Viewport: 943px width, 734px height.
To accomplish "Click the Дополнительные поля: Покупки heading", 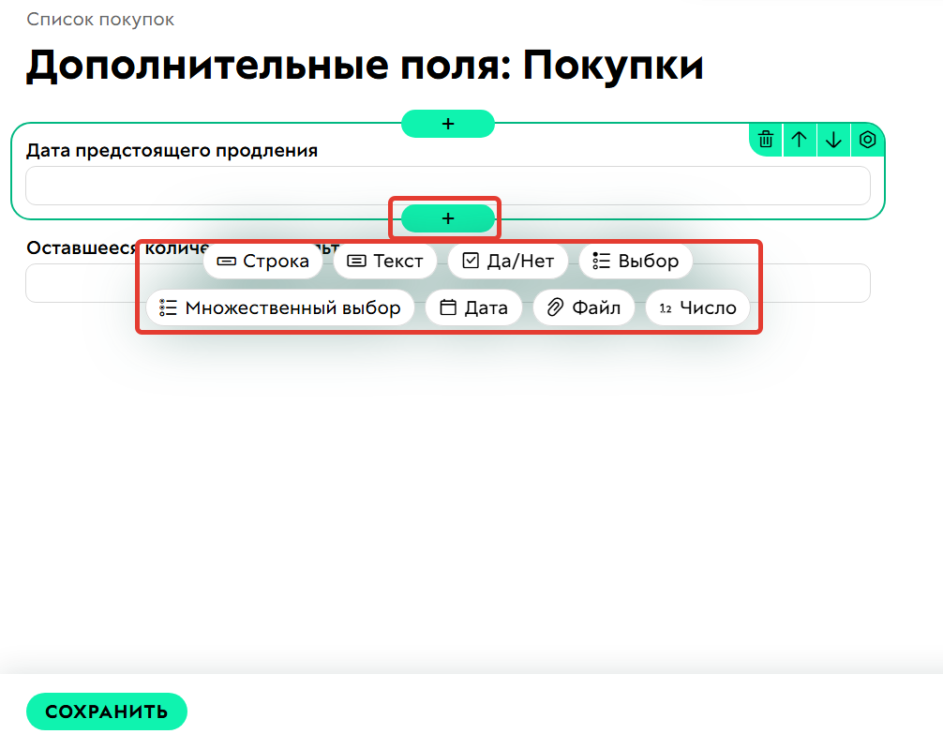I will pos(365,66).
